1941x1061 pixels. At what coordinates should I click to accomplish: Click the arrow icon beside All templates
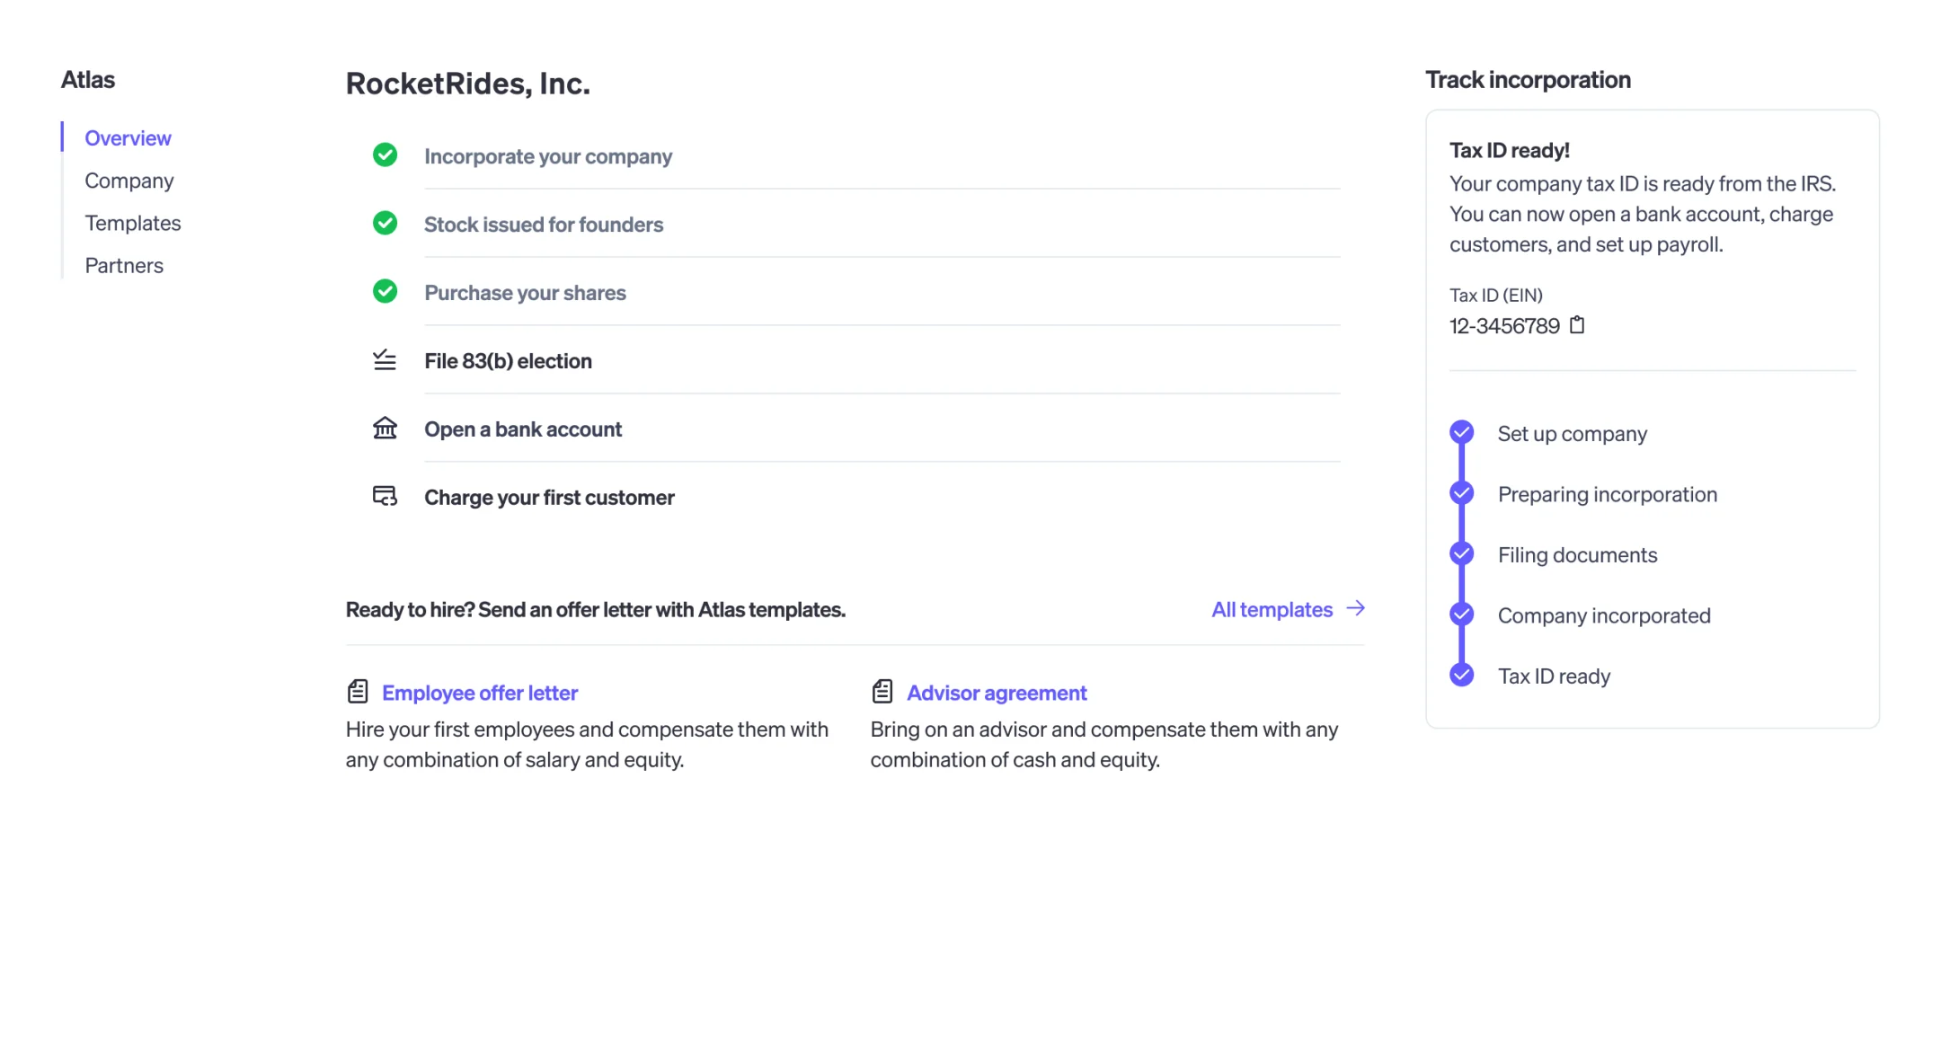coord(1355,609)
